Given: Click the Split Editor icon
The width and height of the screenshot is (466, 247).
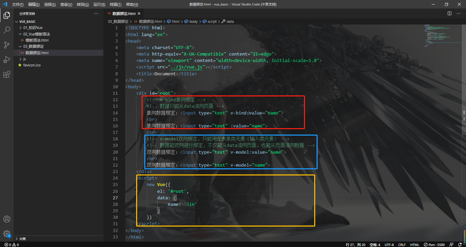Looking at the screenshot, I should [x=450, y=13].
